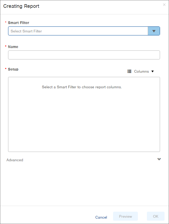The height and width of the screenshot is (224, 169).
Task: Click the Setup section label
Action: point(13,69)
